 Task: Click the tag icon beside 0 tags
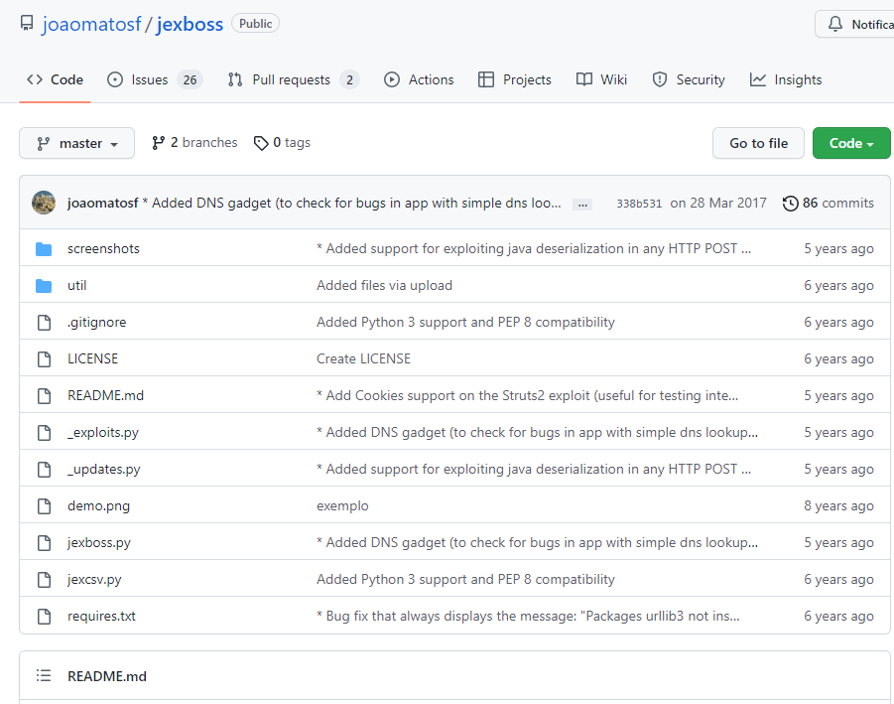click(261, 143)
